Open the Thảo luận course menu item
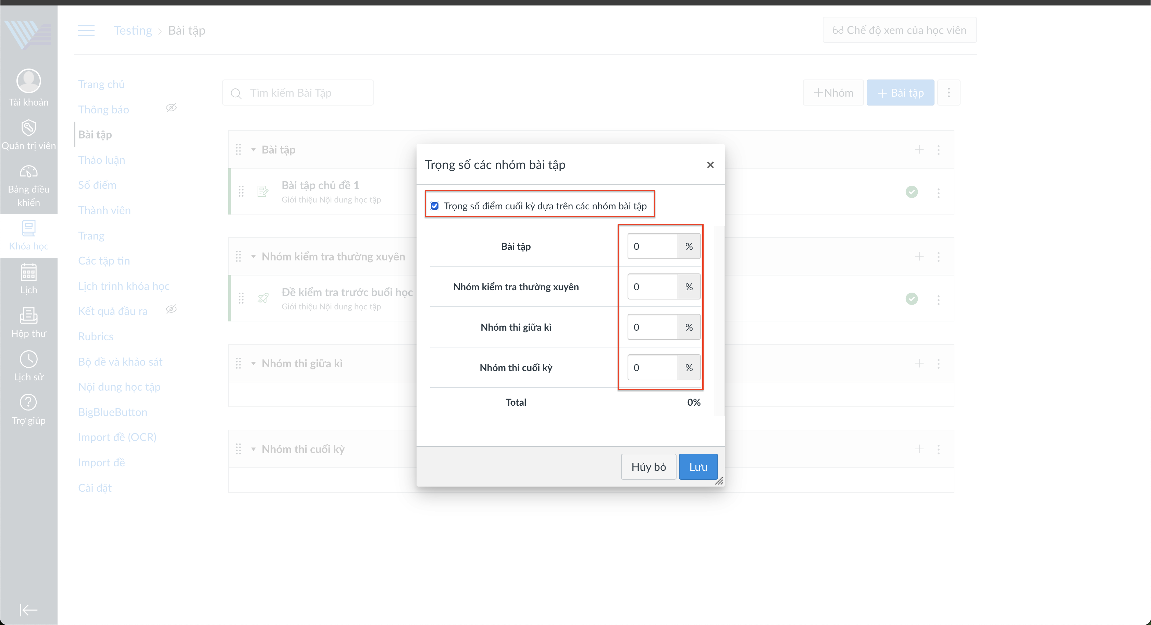This screenshot has width=1151, height=625. [101, 160]
